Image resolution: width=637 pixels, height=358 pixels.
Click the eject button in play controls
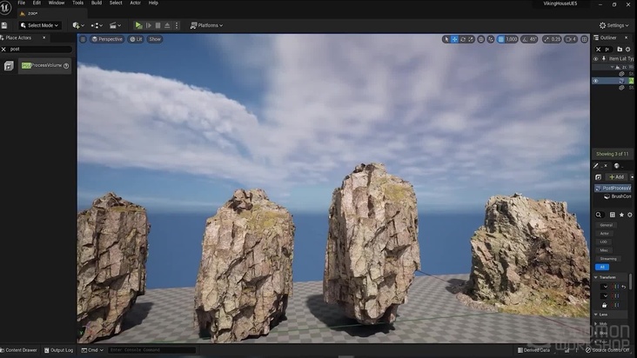click(x=167, y=25)
